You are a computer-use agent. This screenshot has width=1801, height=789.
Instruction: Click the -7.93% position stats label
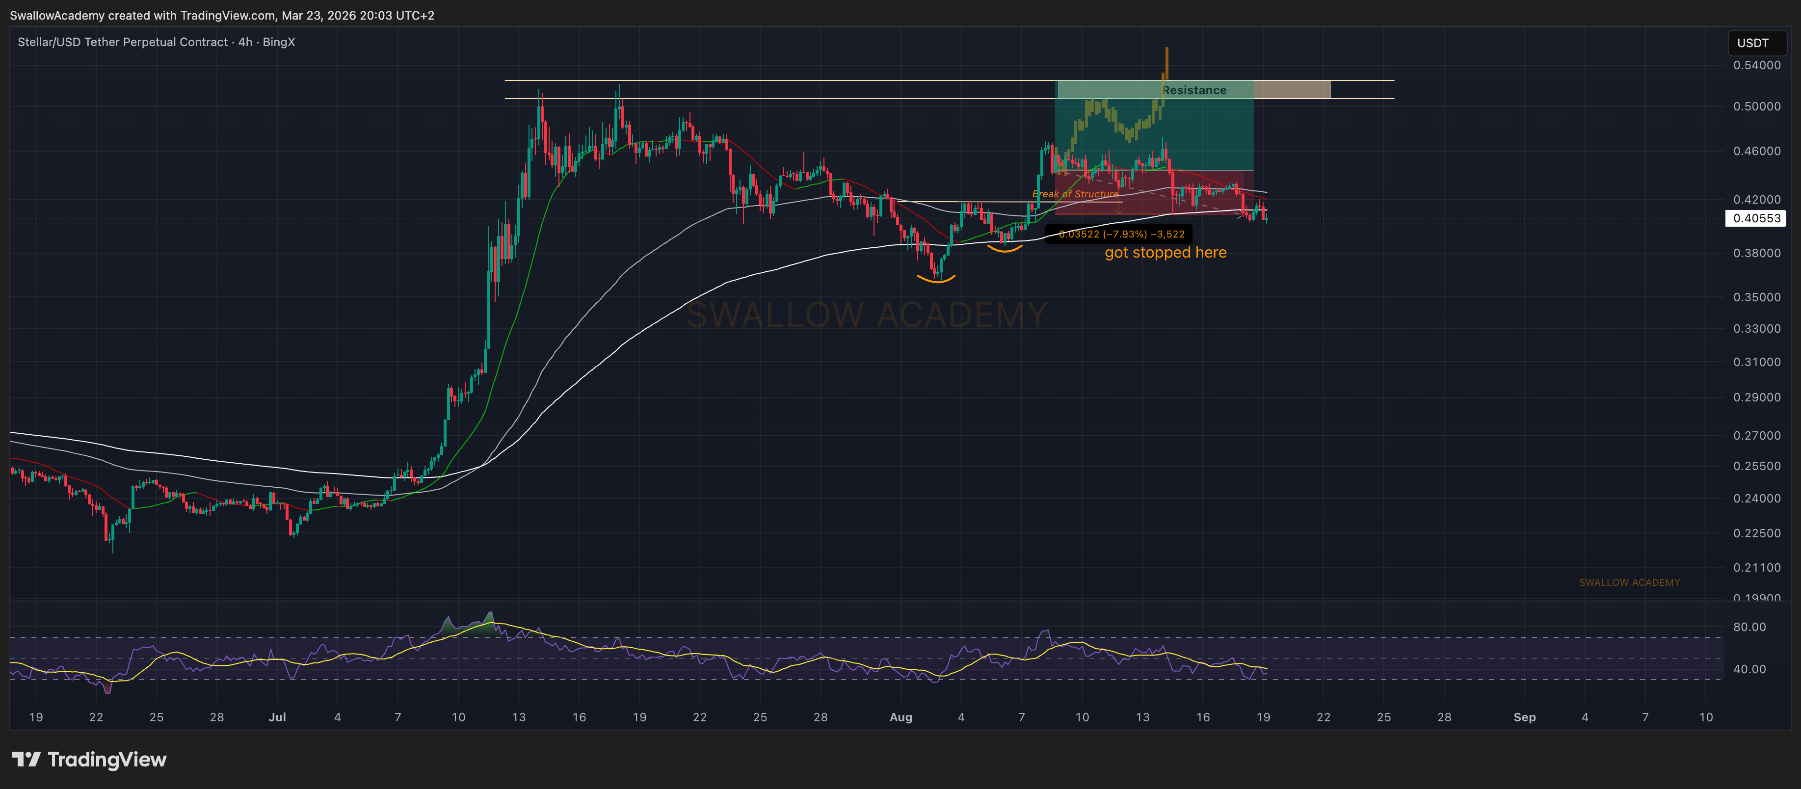1119,234
